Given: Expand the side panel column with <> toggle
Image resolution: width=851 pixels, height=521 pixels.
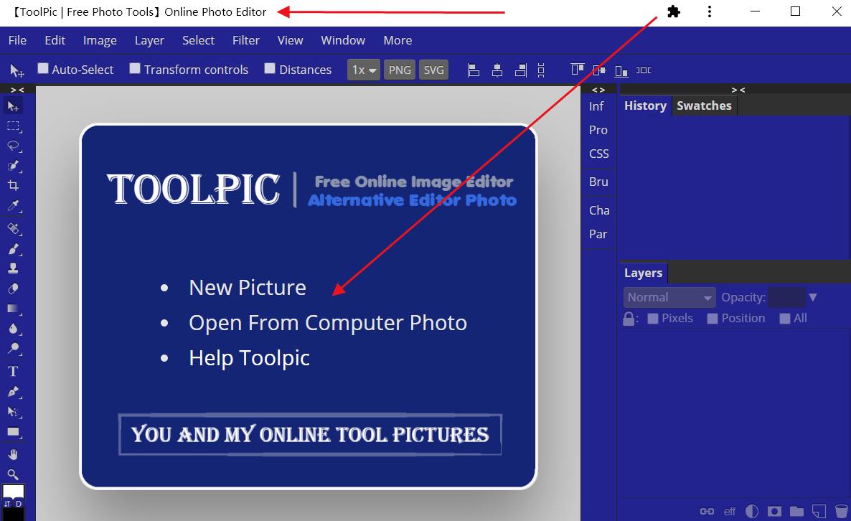Looking at the screenshot, I should [598, 90].
